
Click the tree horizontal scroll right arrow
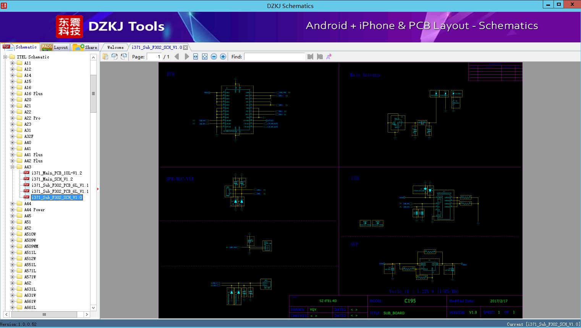[x=87, y=314]
